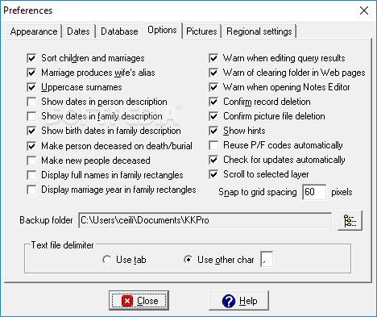Go to the Regional settings tab
The width and height of the screenshot is (377, 317).
[259, 31]
